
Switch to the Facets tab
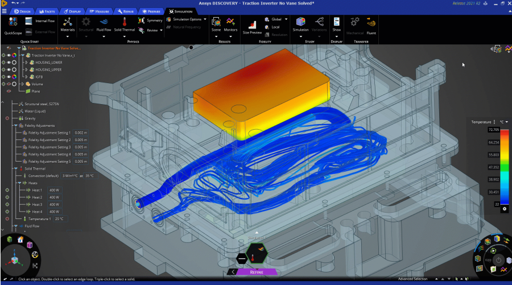pos(47,11)
